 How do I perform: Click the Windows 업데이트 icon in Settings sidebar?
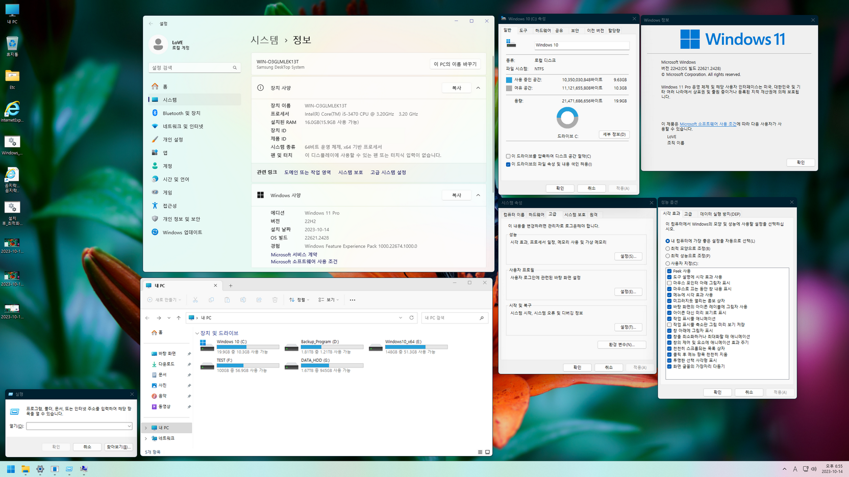155,232
